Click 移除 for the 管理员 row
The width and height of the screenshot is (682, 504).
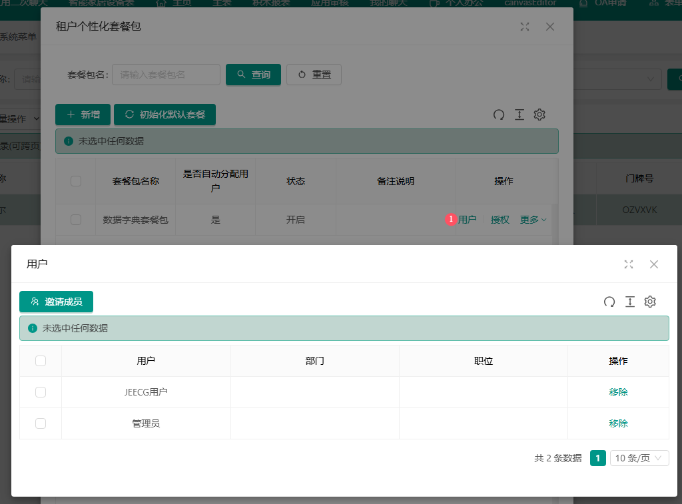(x=618, y=423)
